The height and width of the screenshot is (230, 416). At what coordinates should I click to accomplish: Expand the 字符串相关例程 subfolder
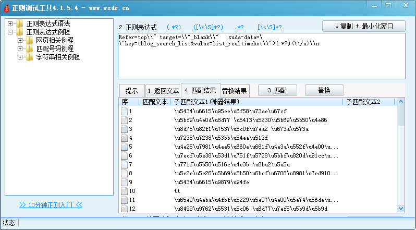20,57
